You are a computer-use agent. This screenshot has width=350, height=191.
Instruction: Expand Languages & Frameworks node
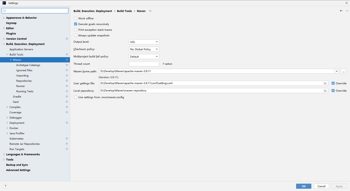pos(3,154)
